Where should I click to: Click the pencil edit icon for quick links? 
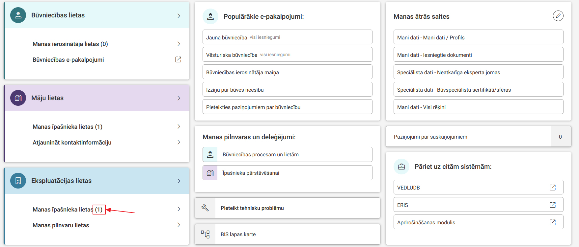(558, 16)
